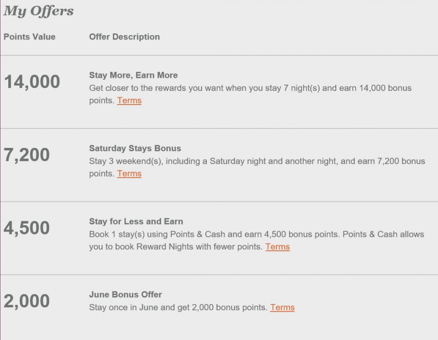Click the large 4,500 points value
The height and width of the screenshot is (340, 438).
[27, 228]
